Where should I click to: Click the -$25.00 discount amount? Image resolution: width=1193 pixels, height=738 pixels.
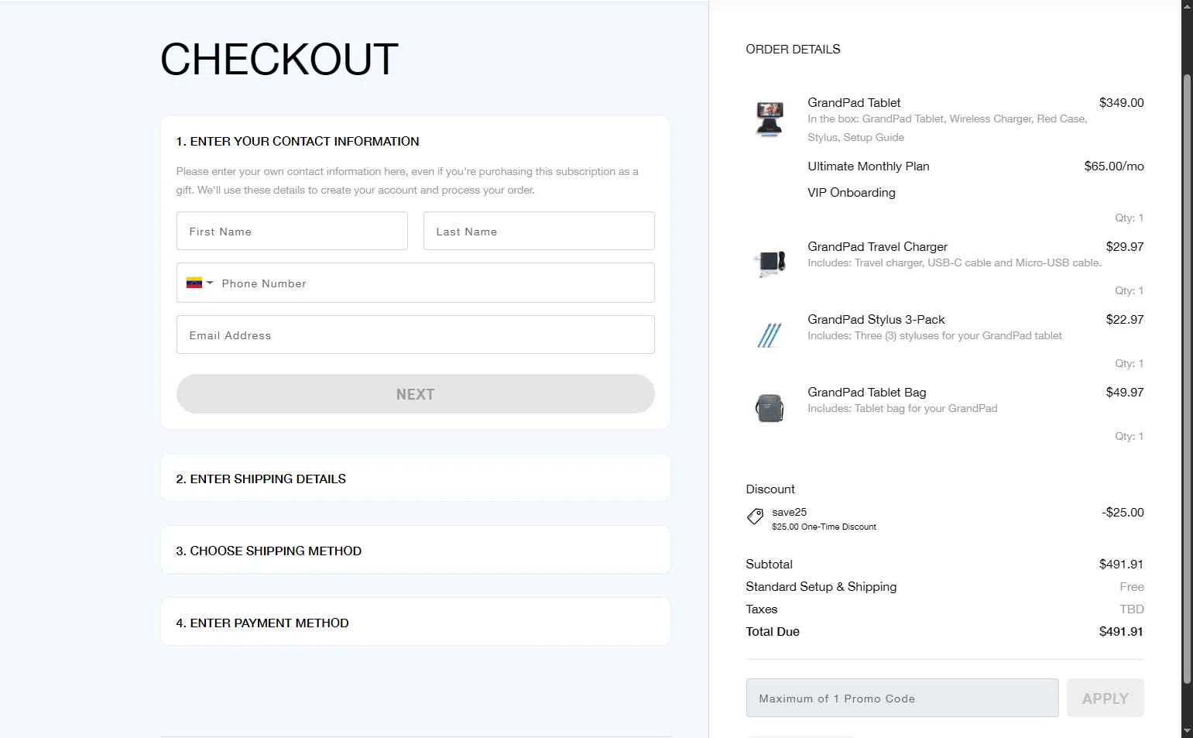(1123, 512)
